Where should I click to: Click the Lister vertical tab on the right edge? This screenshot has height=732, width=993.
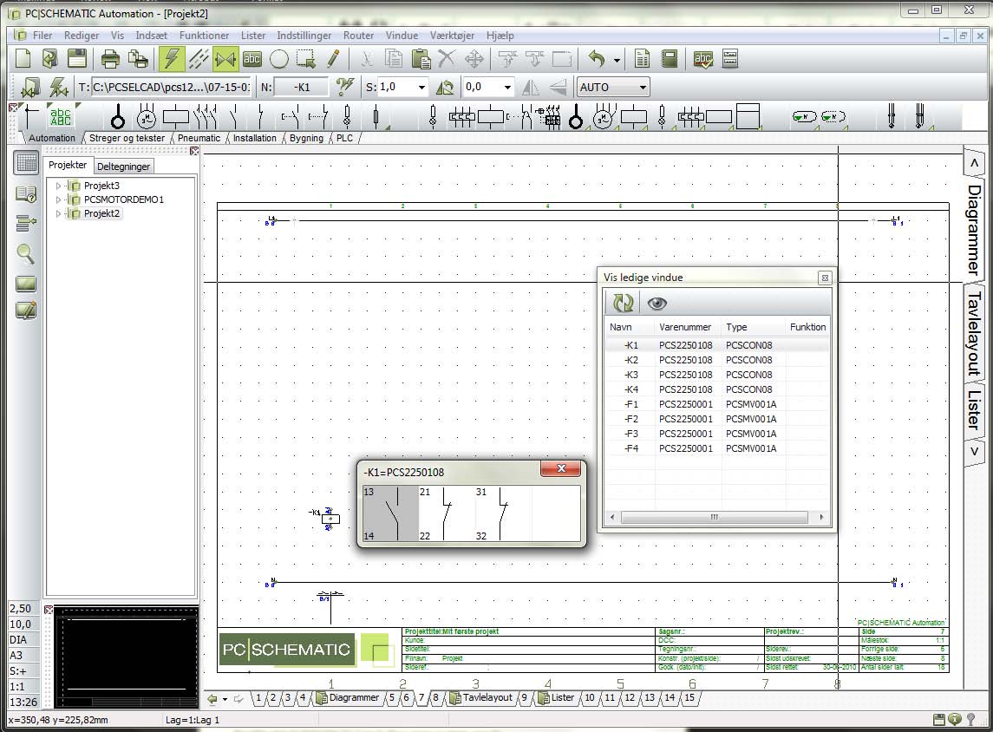[x=974, y=409]
